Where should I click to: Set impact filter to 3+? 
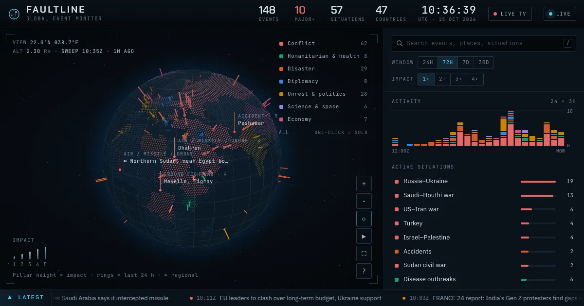click(459, 79)
